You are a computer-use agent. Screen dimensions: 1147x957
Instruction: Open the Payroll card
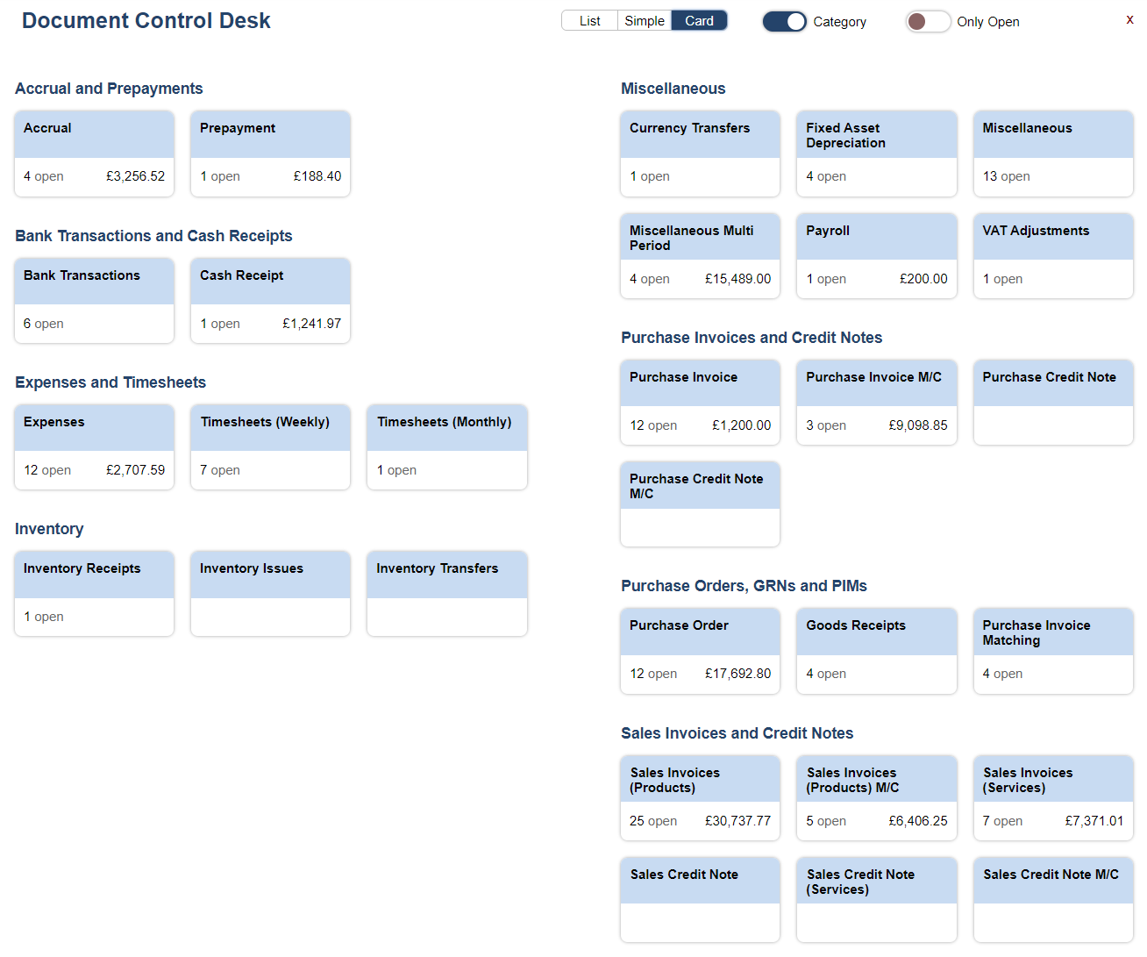pos(876,255)
